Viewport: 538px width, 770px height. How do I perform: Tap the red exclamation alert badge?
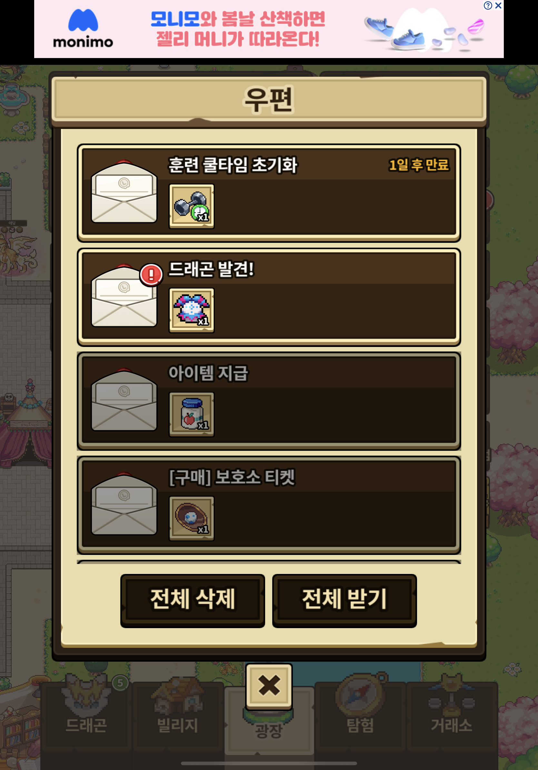pyautogui.click(x=151, y=275)
